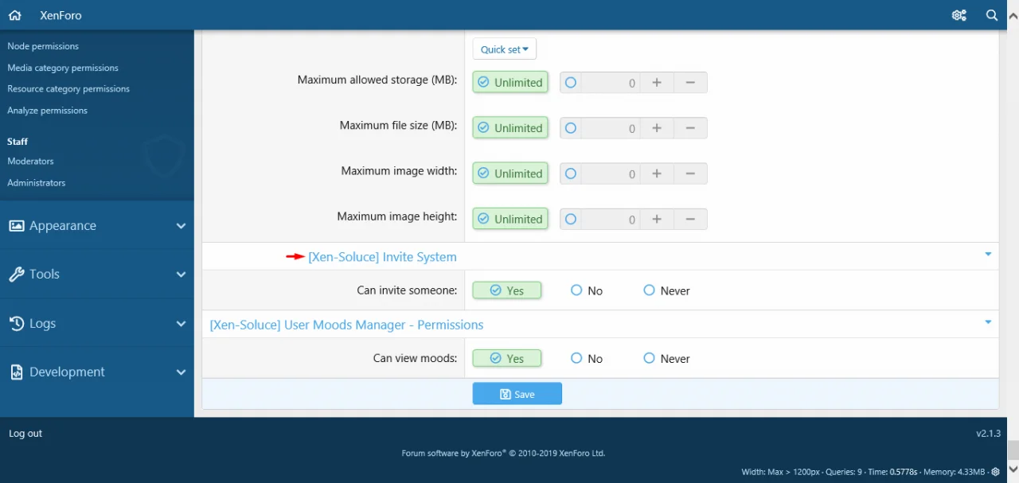The height and width of the screenshot is (483, 1019).
Task: Collapse the Invite System section arrow
Action: [x=988, y=255]
